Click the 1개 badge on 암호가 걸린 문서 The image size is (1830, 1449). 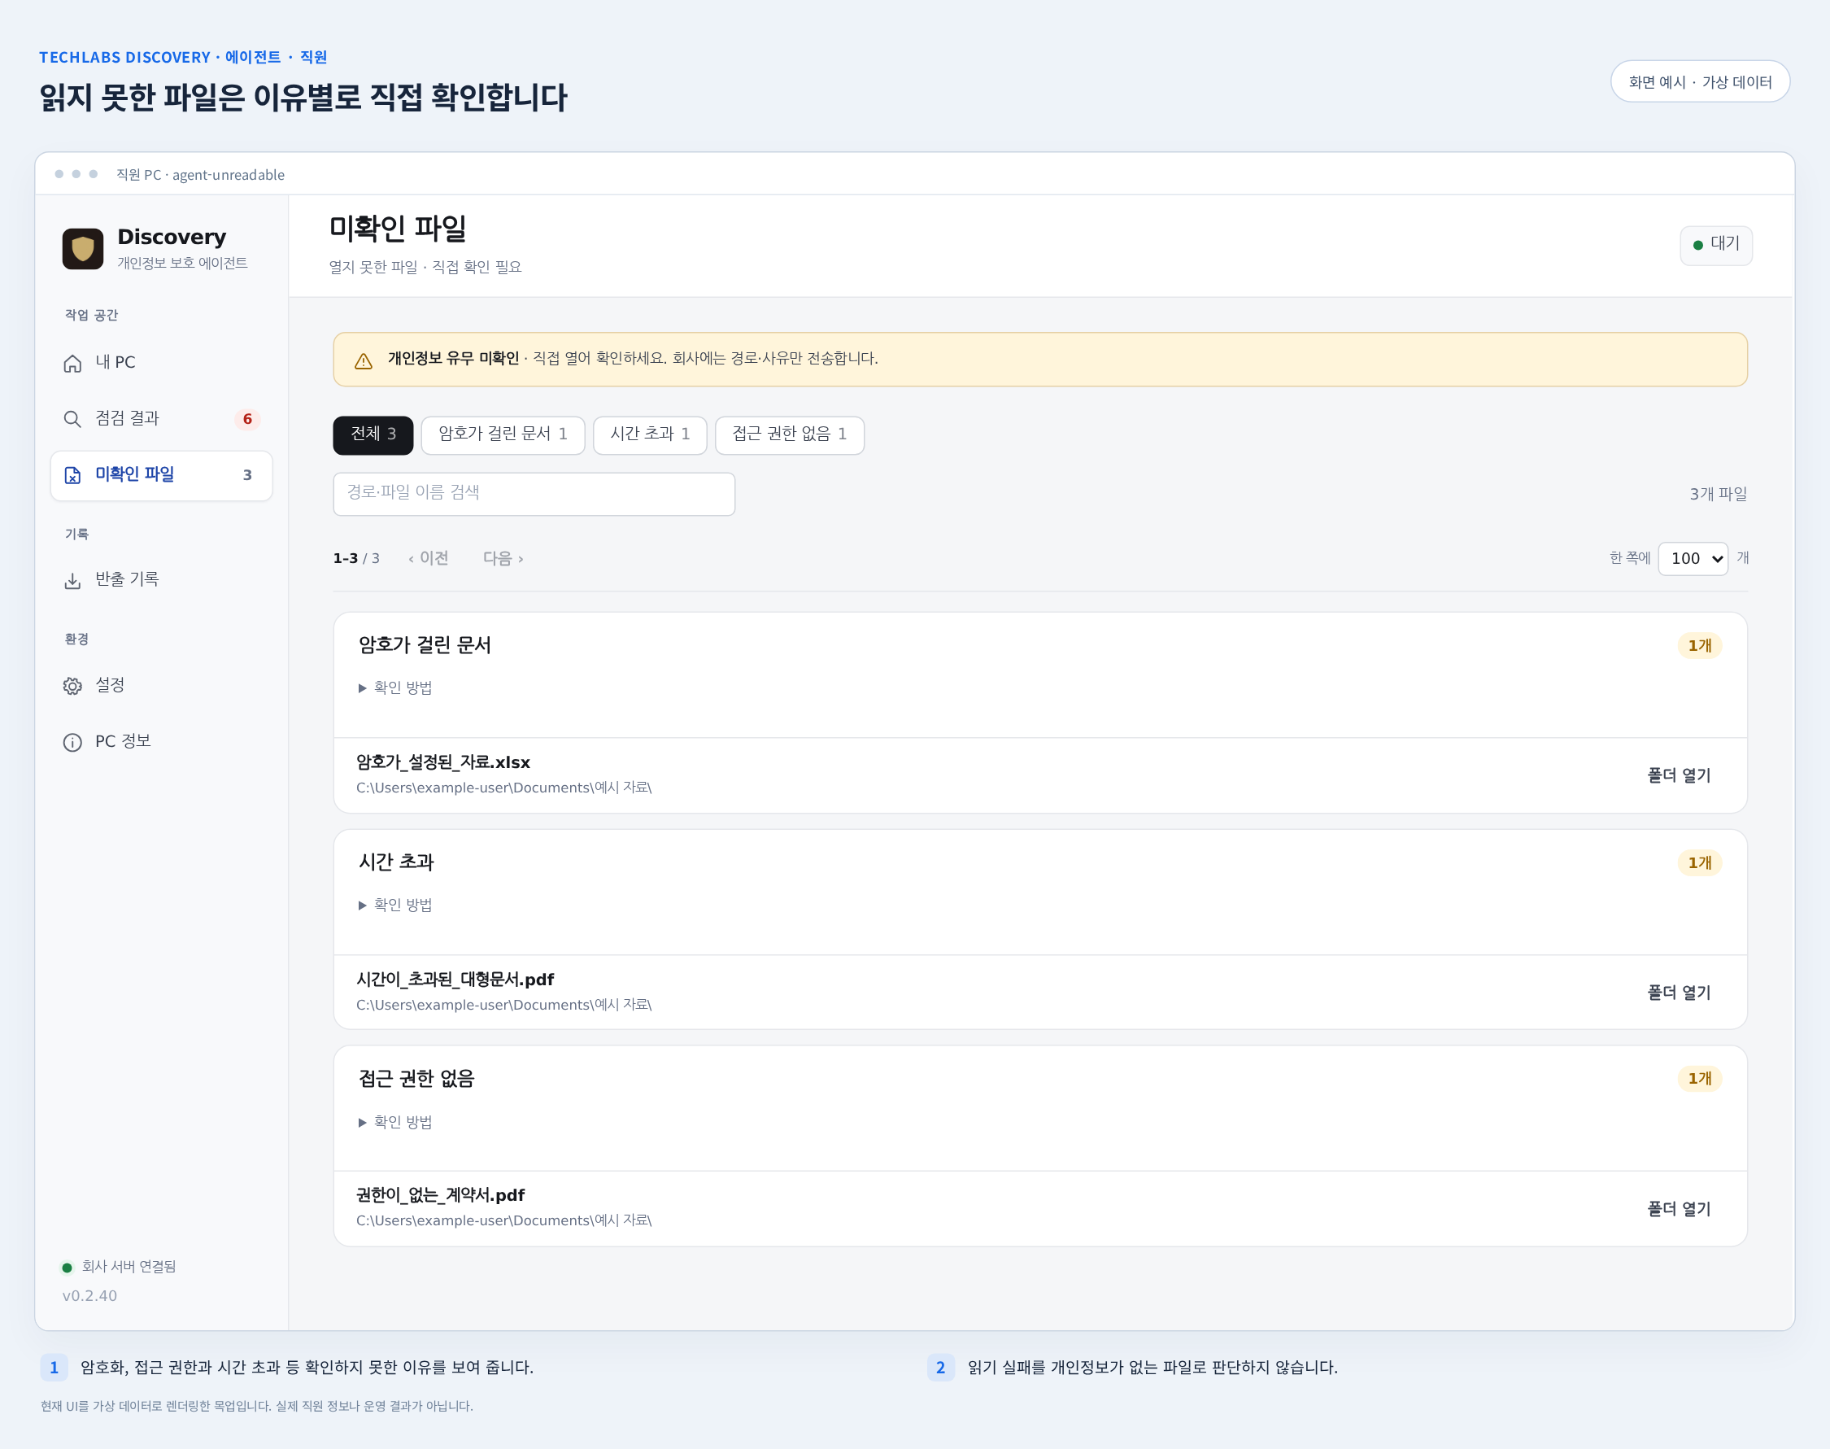click(x=1699, y=646)
